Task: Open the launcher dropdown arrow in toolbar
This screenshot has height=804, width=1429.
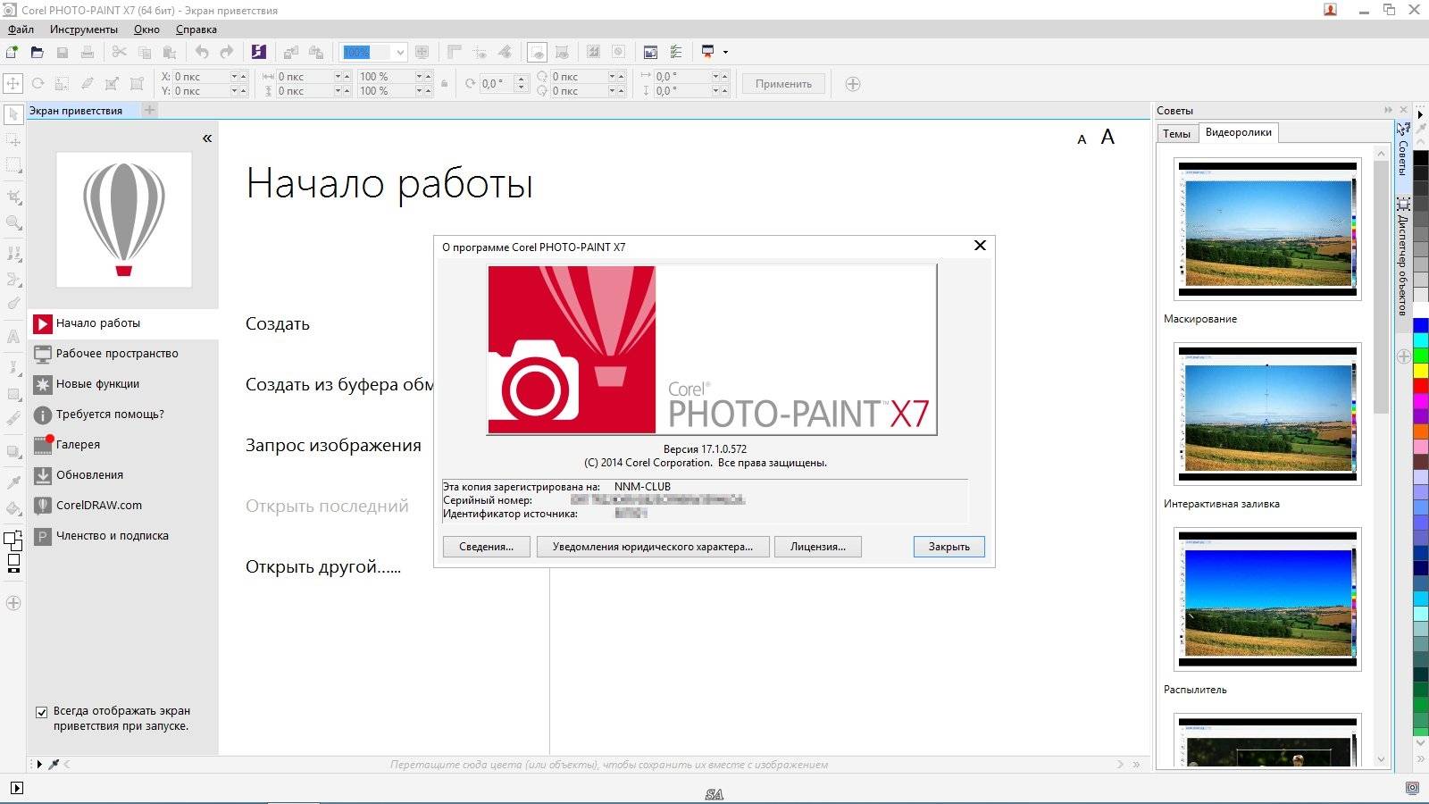Action: tap(725, 52)
